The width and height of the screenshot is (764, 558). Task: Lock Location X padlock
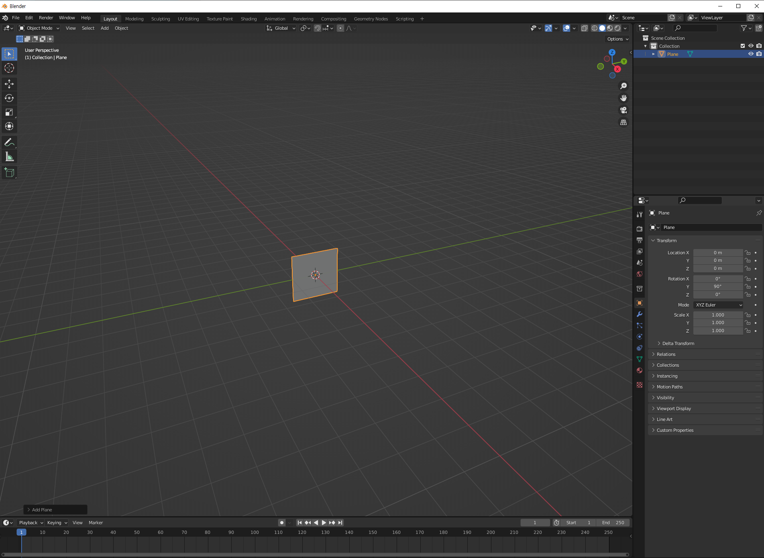click(748, 253)
